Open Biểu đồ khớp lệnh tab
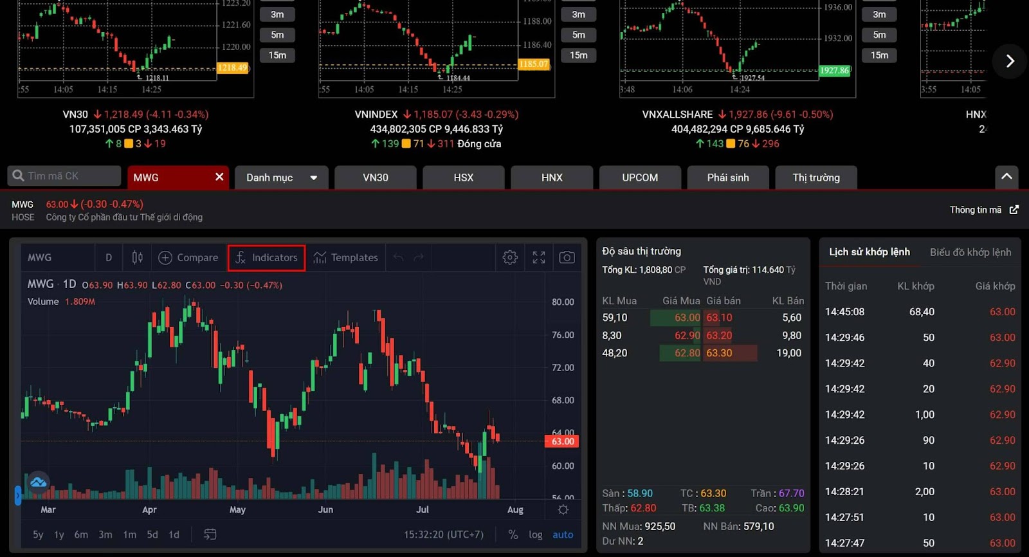Screen dimensions: 1029x557 (x=970, y=252)
